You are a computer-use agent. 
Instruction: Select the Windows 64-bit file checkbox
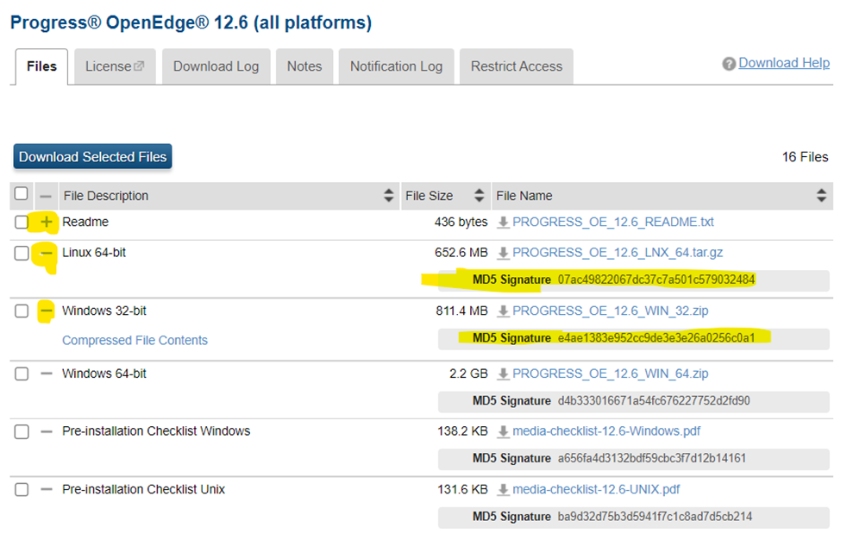point(21,373)
